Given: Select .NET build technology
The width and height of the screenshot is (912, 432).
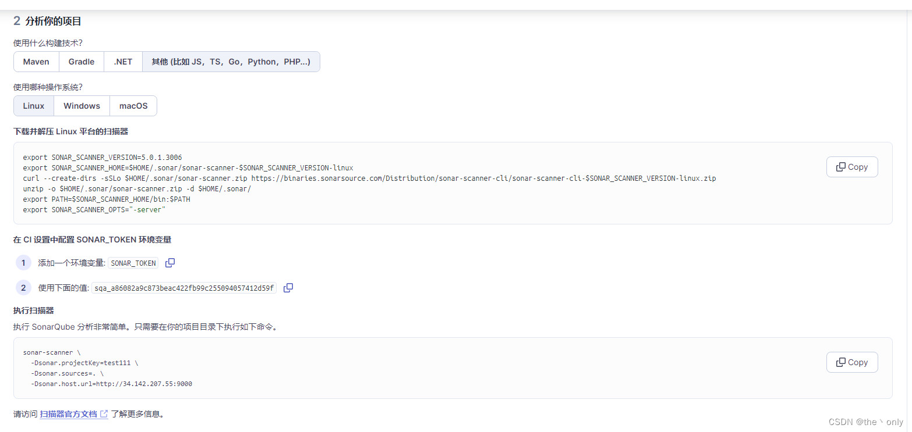Looking at the screenshot, I should pyautogui.click(x=123, y=62).
